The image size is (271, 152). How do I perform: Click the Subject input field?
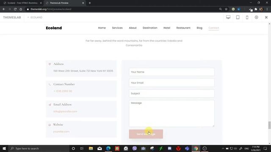171,93
